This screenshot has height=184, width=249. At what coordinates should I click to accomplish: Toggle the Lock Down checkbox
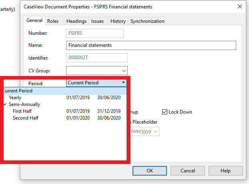[165, 112]
